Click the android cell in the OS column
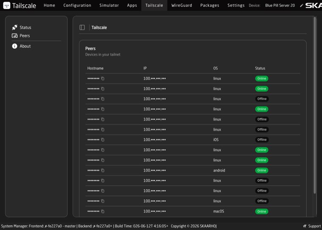322x230 pixels. [219, 170]
